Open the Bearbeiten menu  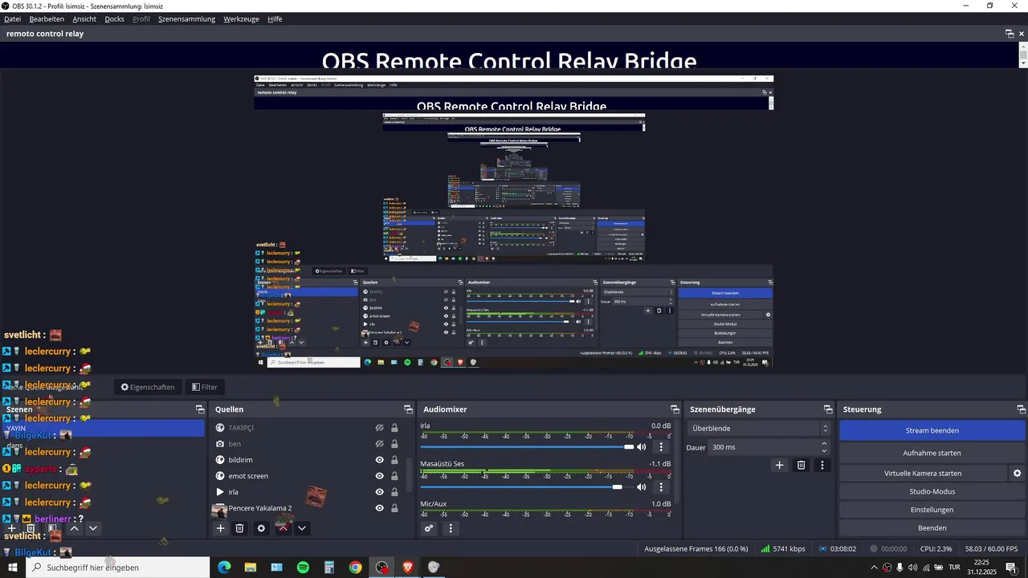(x=47, y=18)
